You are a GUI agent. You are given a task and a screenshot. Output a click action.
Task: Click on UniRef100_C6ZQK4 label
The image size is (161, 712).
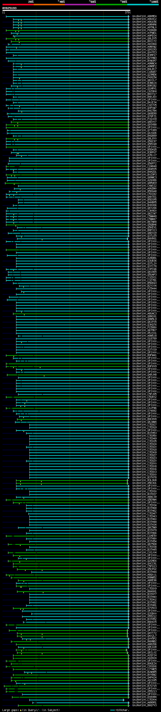point(144,91)
